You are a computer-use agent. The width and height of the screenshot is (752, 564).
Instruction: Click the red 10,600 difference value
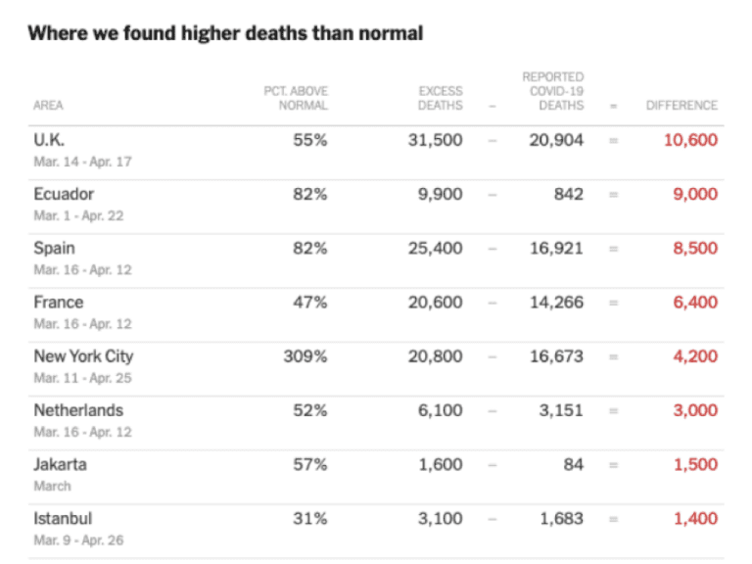[690, 140]
